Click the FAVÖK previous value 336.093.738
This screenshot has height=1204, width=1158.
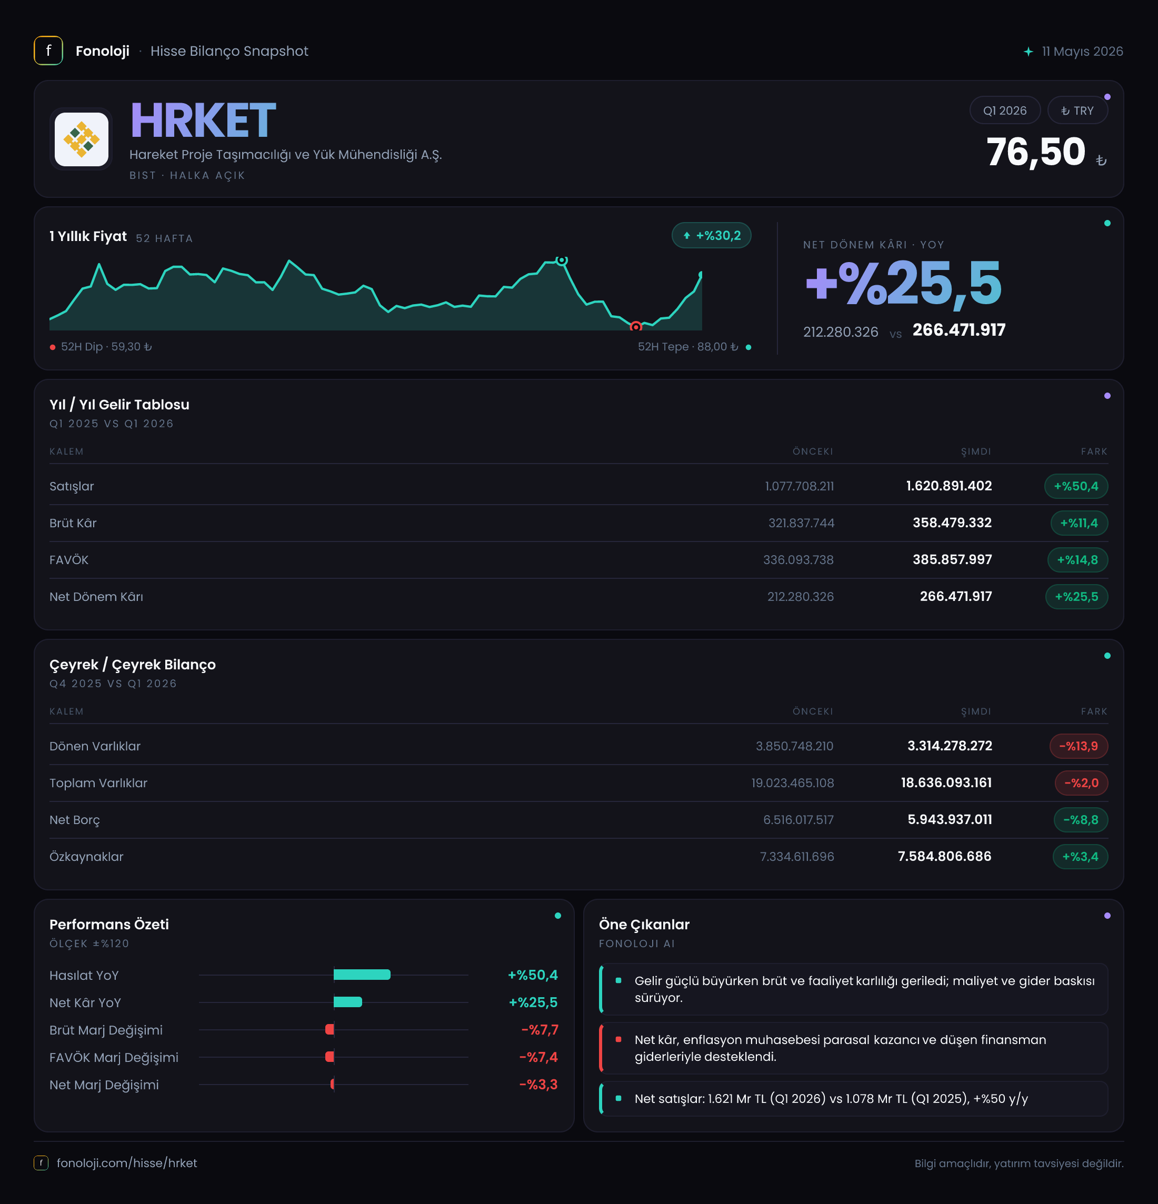(798, 559)
